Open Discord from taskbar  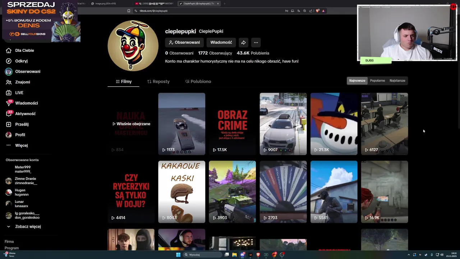coord(243,255)
